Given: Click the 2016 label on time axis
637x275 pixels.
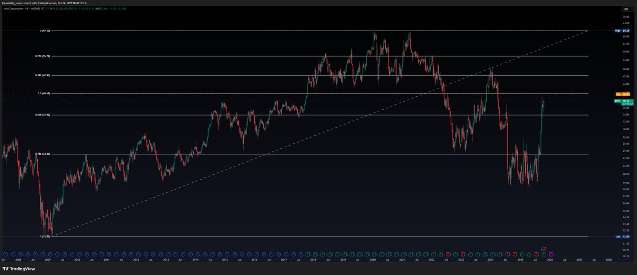Looking at the screenshot, I should 254,260.
